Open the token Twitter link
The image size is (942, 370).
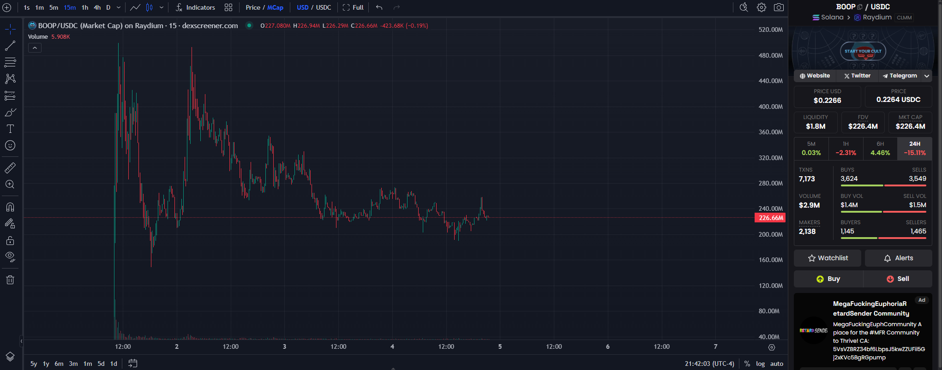(x=857, y=76)
